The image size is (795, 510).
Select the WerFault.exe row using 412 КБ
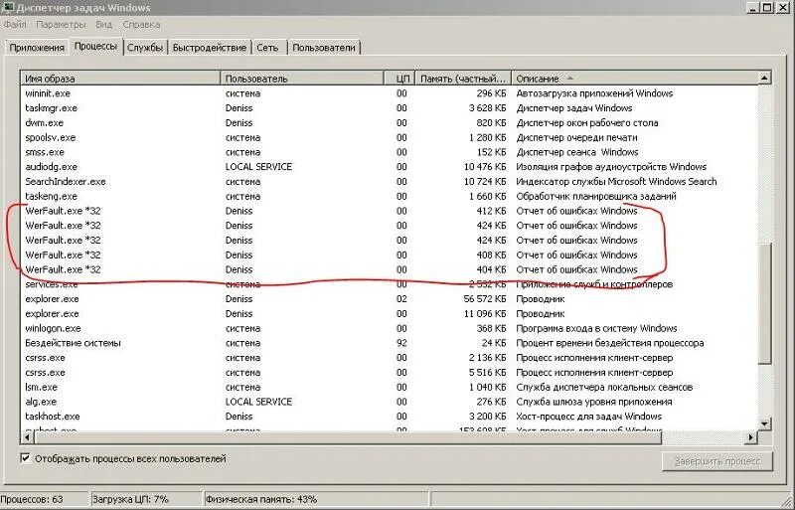pyautogui.click(x=390, y=211)
